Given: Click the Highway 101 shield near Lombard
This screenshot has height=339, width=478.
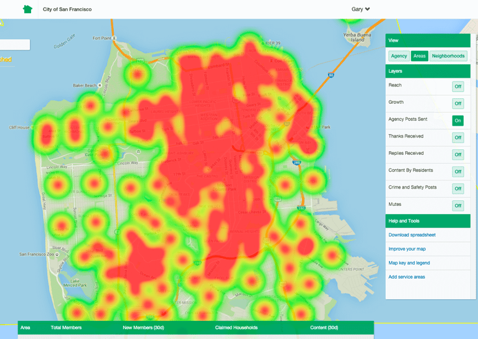Looking at the screenshot, I should tap(140, 61).
